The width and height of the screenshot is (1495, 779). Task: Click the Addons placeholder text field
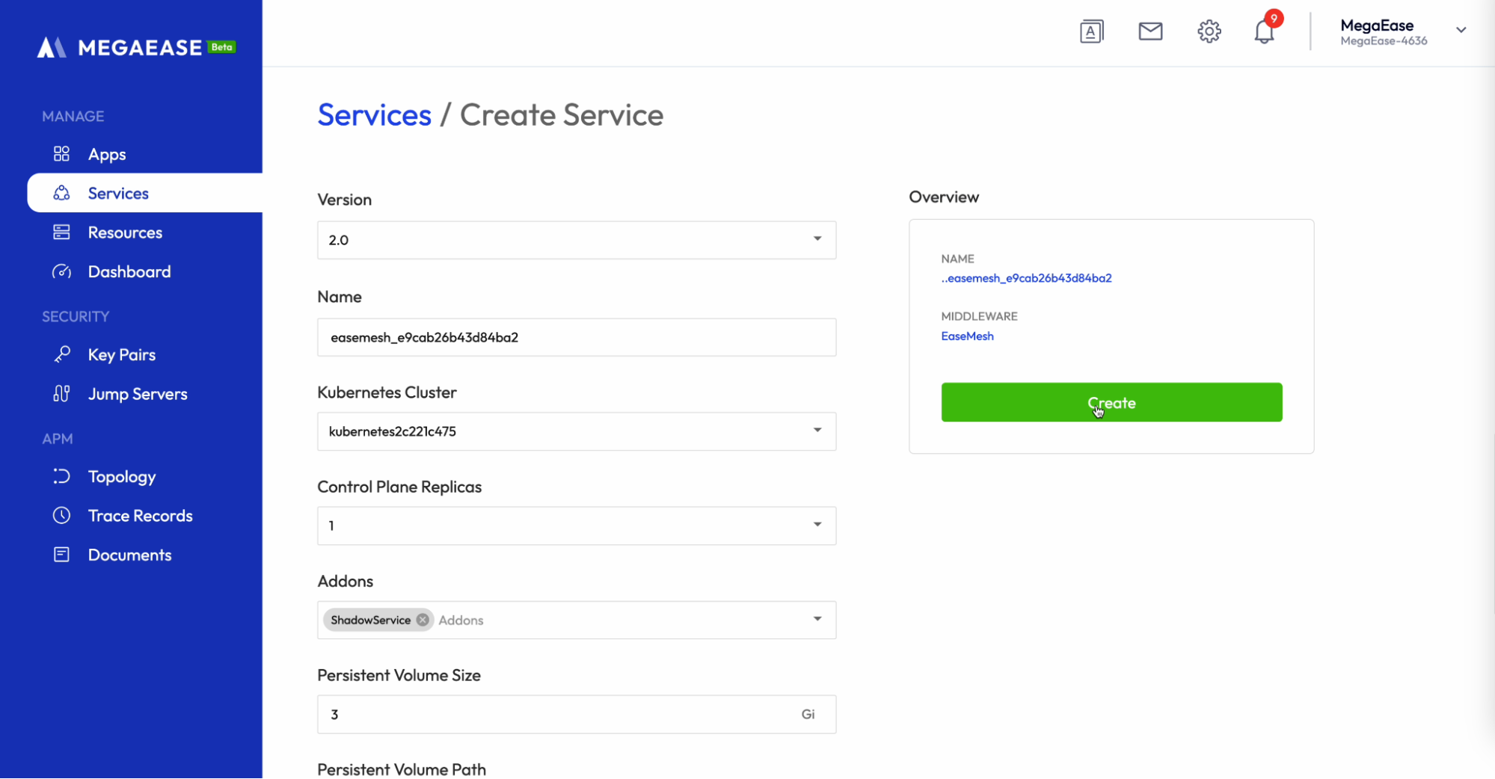(461, 620)
